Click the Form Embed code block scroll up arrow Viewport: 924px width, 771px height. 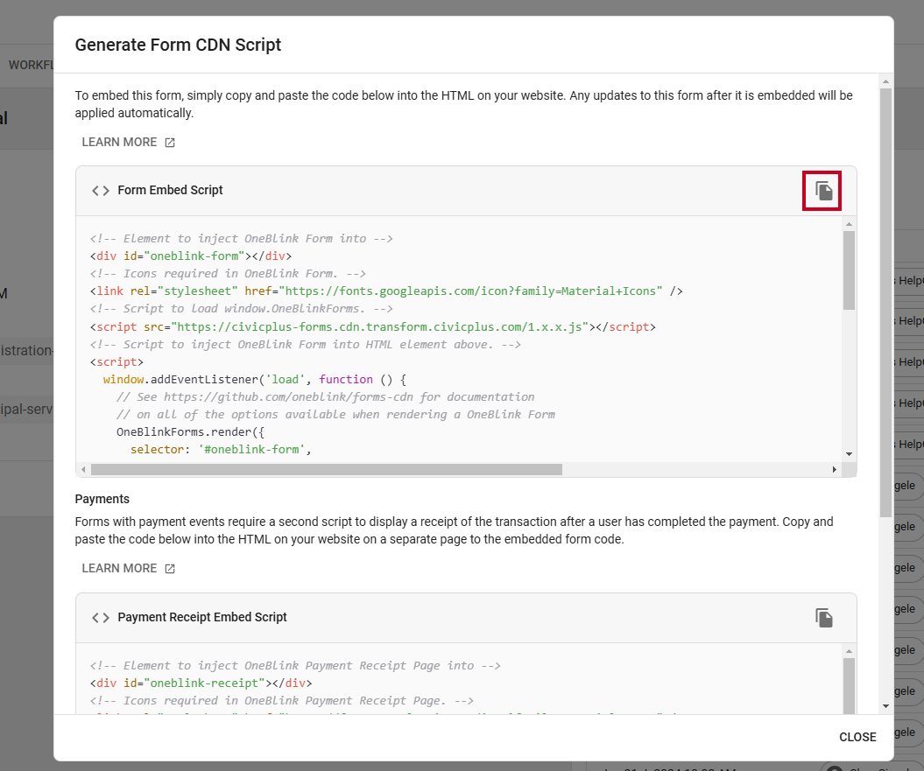[849, 224]
